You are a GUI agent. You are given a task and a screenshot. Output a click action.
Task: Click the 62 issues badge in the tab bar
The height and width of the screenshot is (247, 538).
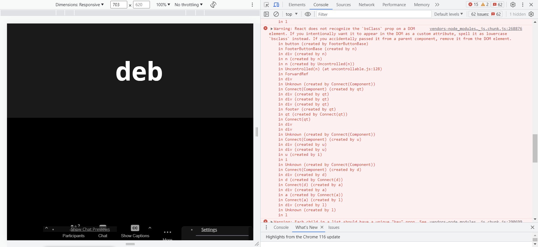click(498, 4)
